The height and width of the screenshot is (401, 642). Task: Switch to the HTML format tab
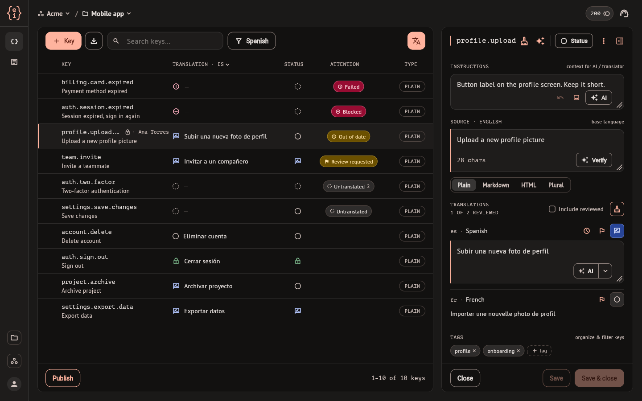[529, 185]
